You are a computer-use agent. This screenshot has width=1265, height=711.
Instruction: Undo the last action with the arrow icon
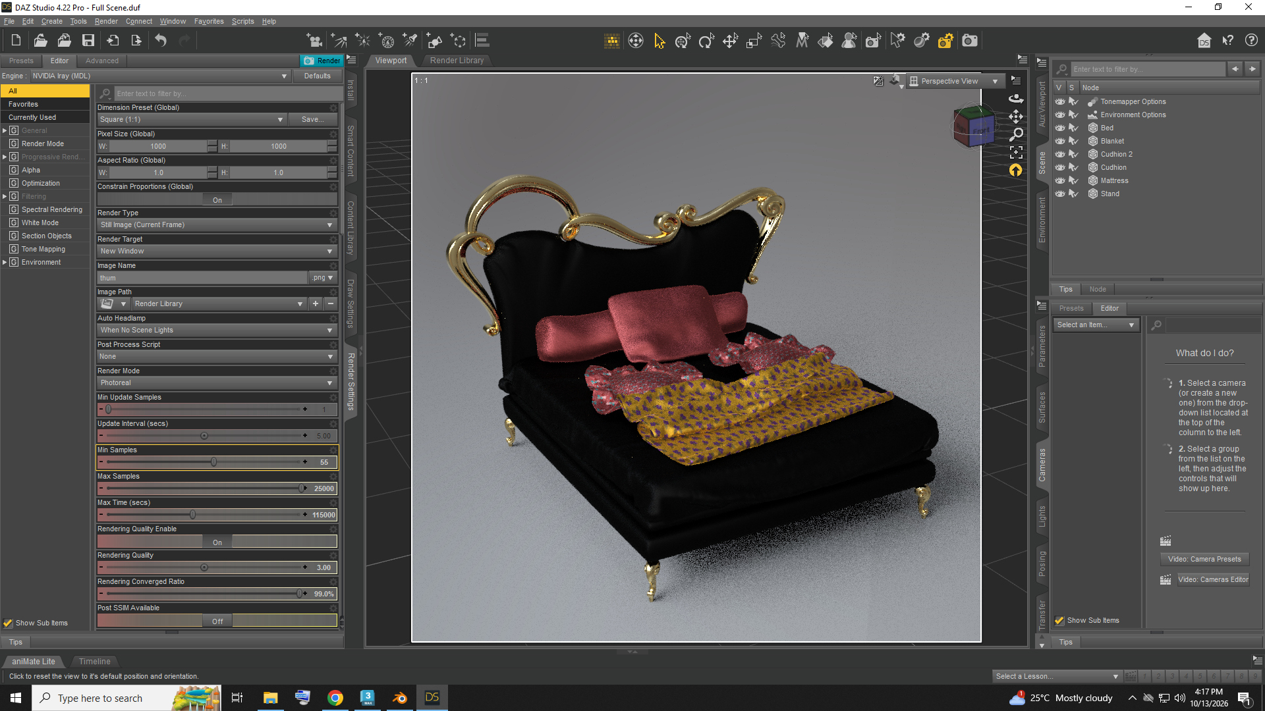[x=161, y=41]
